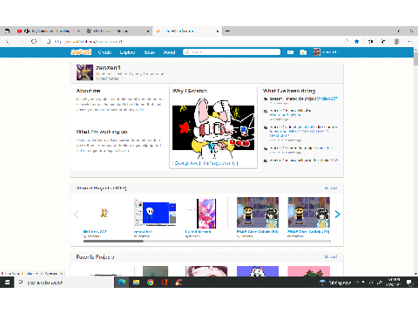Go back in browser

[8, 42]
